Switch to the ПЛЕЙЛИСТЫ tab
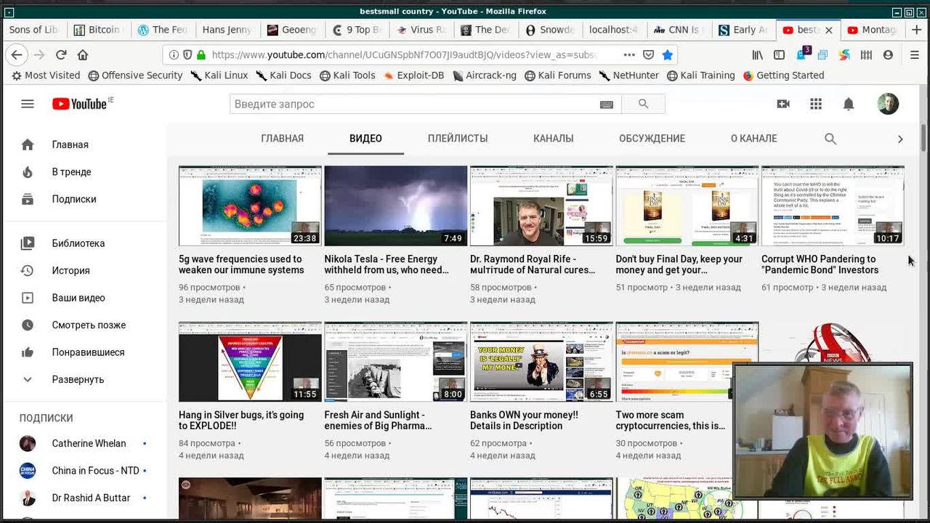 point(458,139)
